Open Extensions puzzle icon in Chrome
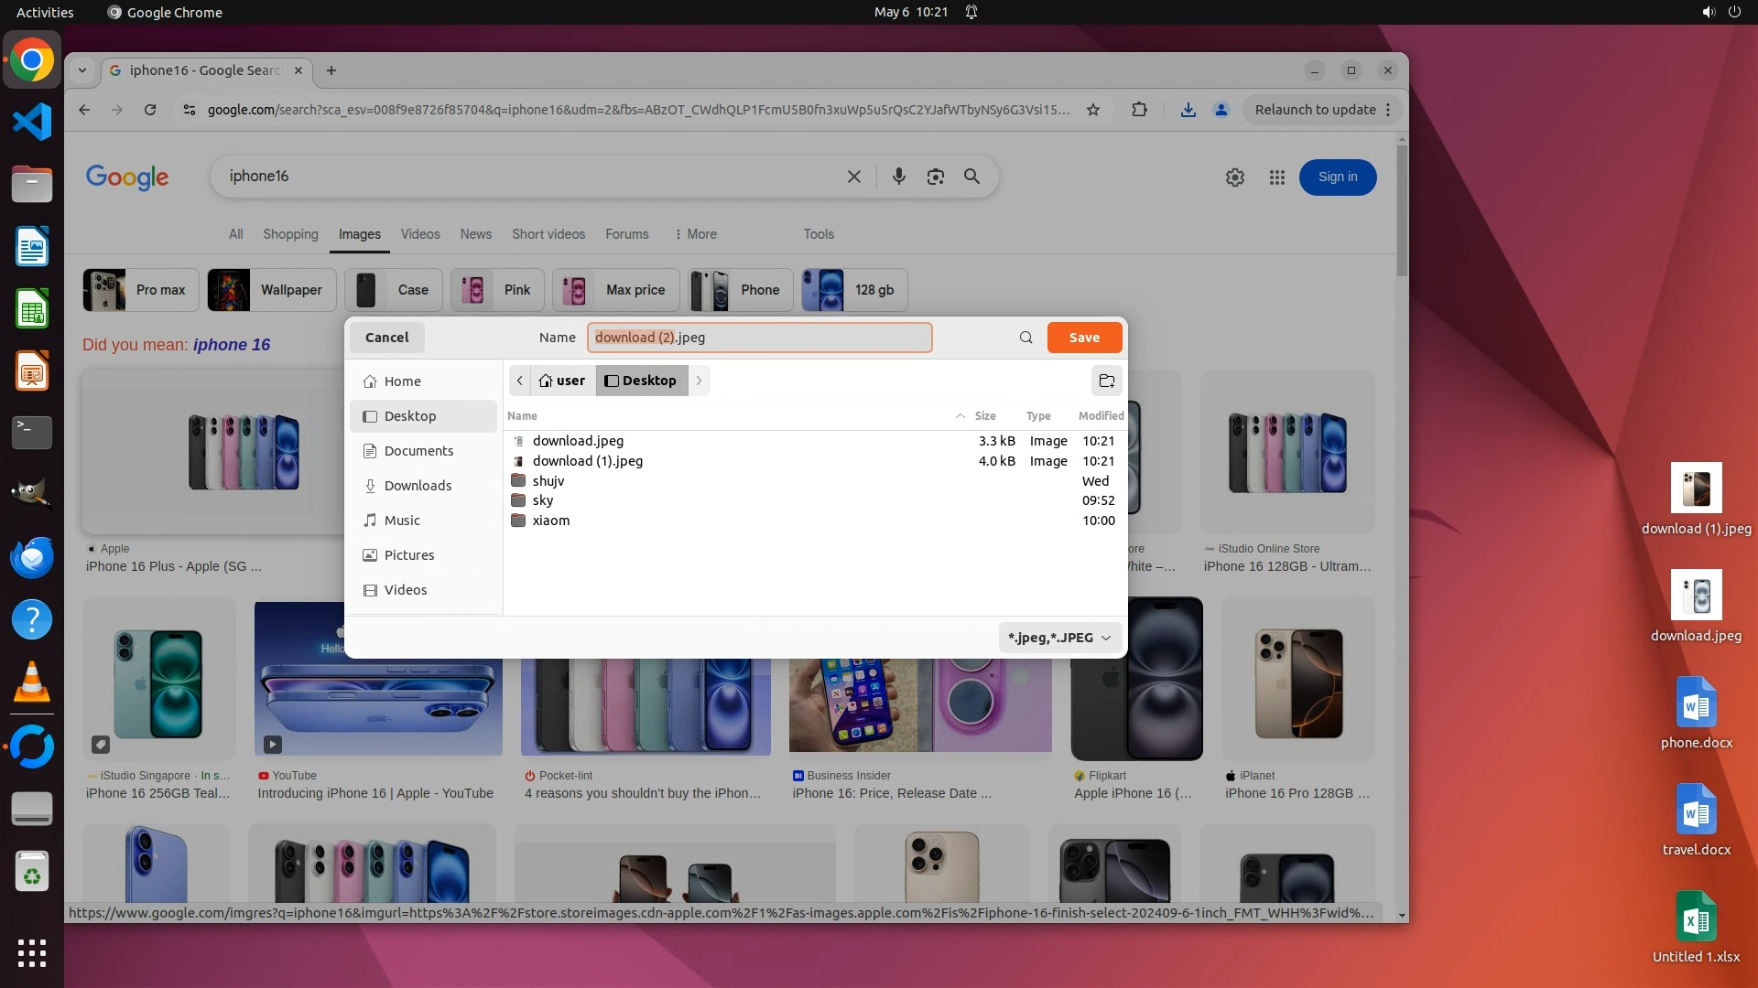 point(1139,110)
